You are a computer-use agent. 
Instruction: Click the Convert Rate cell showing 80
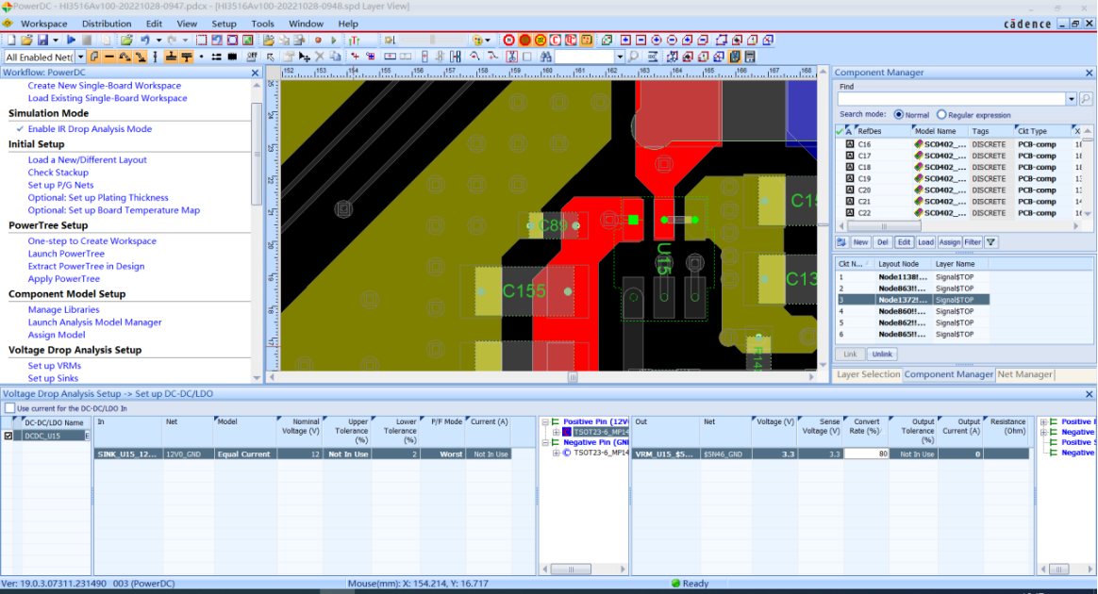tap(866, 454)
